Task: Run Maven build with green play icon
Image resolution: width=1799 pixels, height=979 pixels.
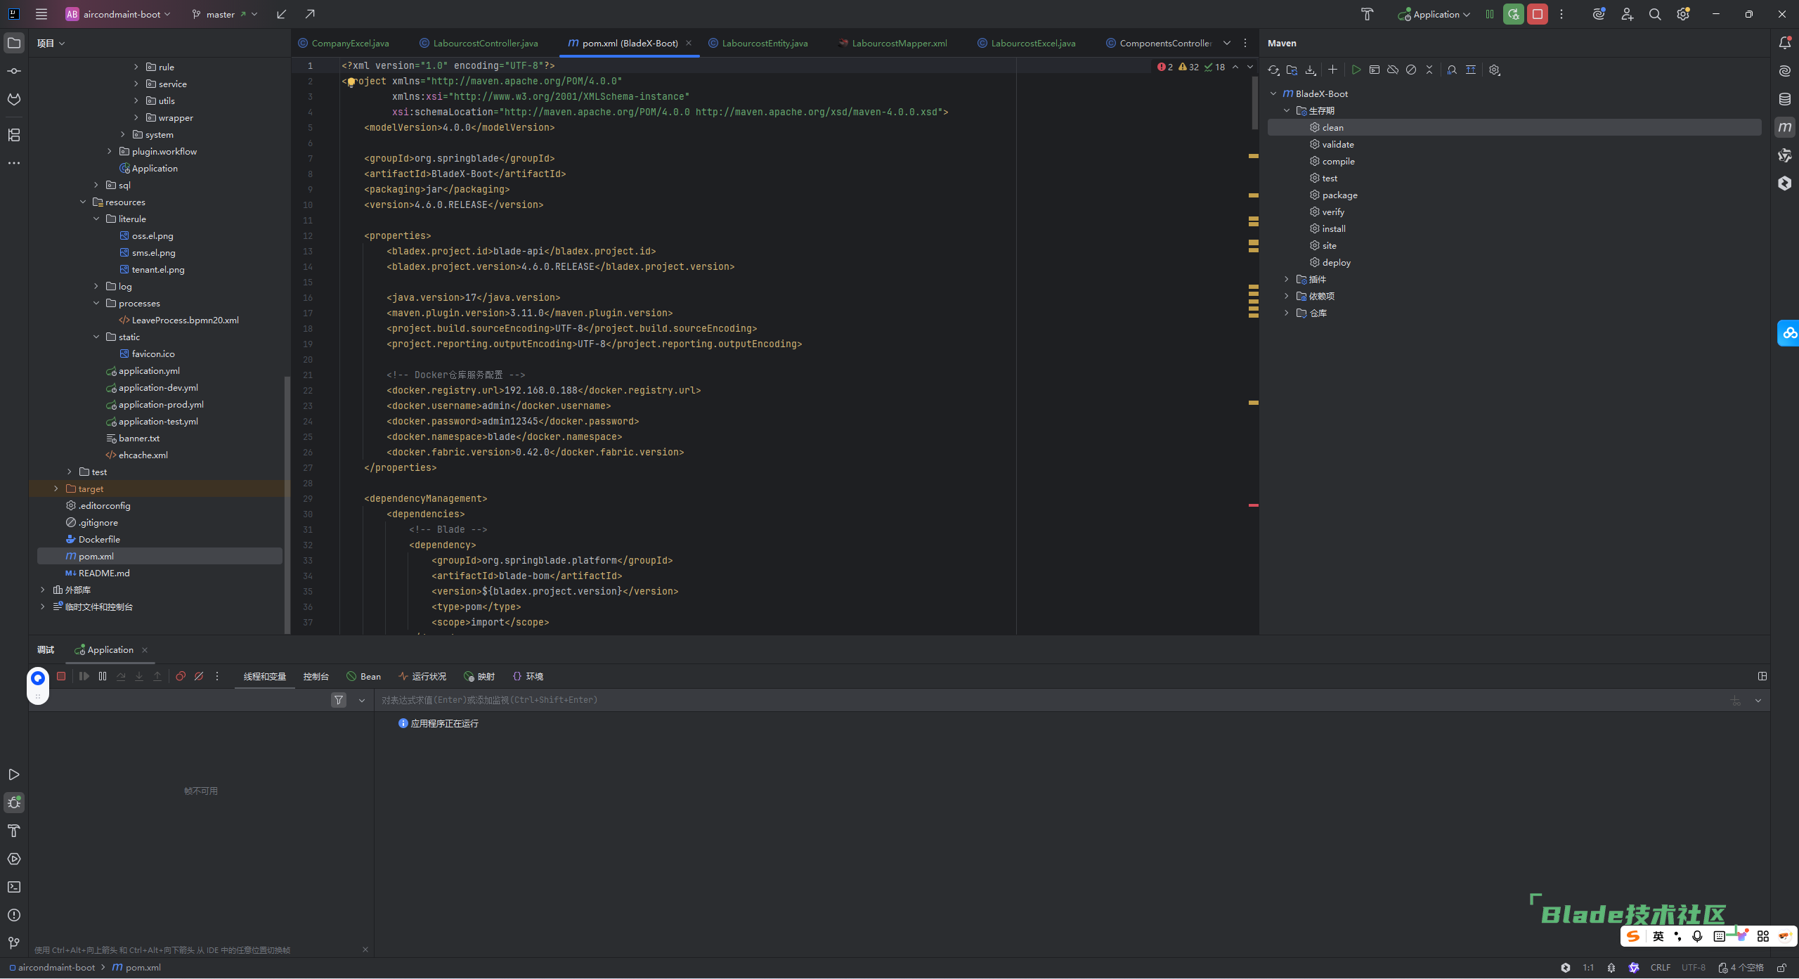Action: point(1356,70)
